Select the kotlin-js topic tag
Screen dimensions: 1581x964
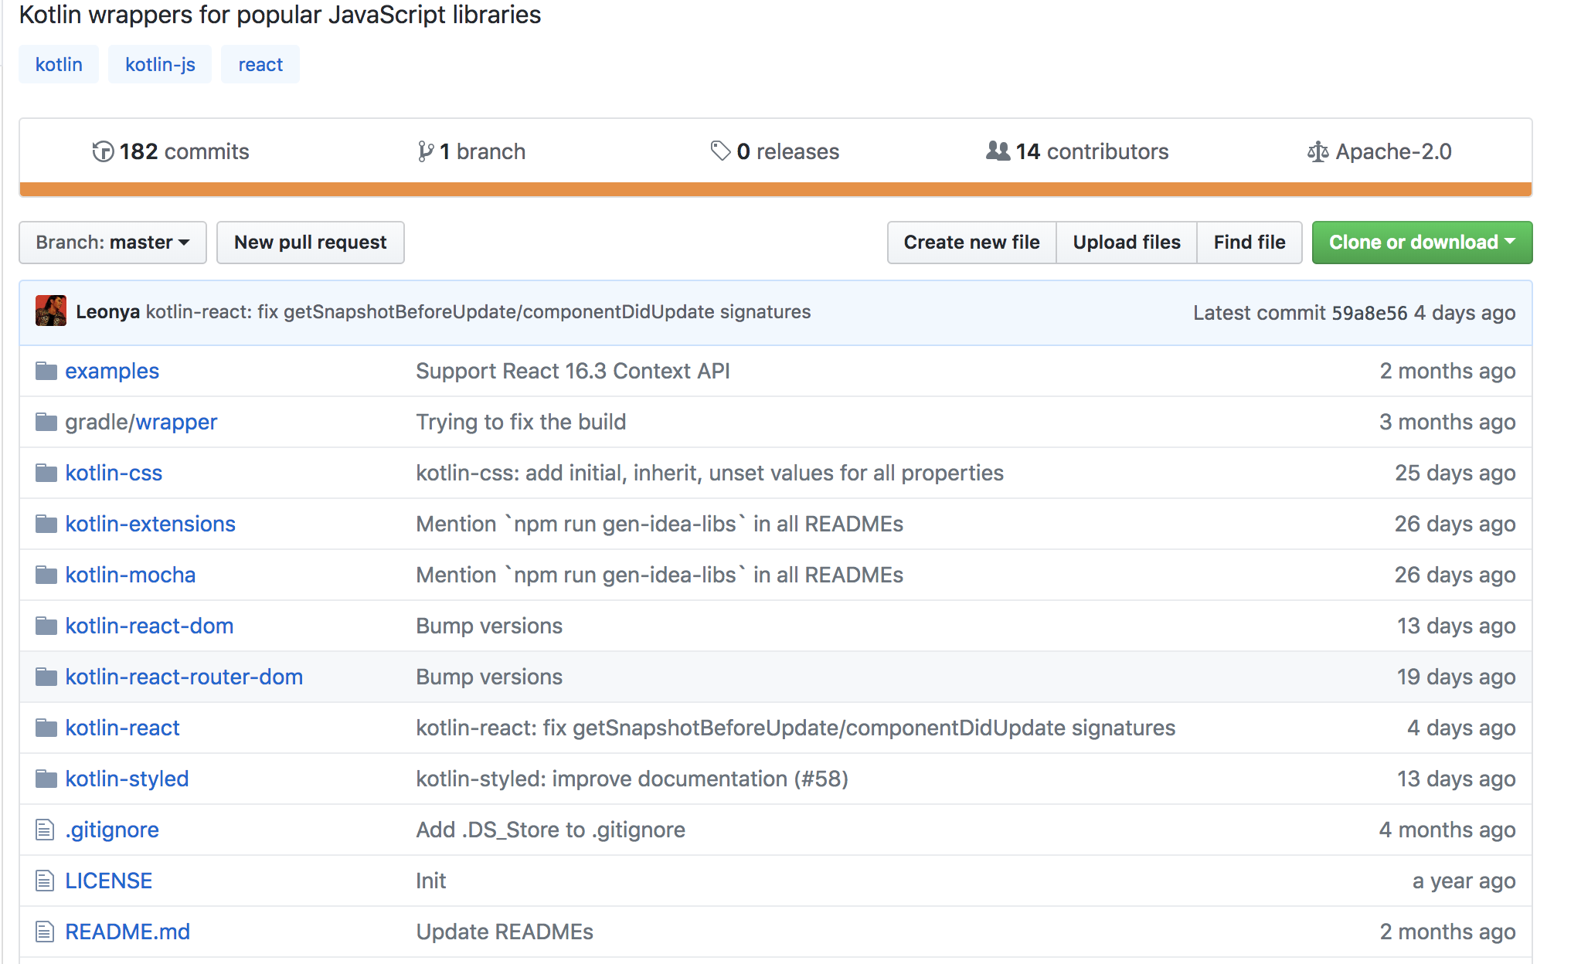160,65
